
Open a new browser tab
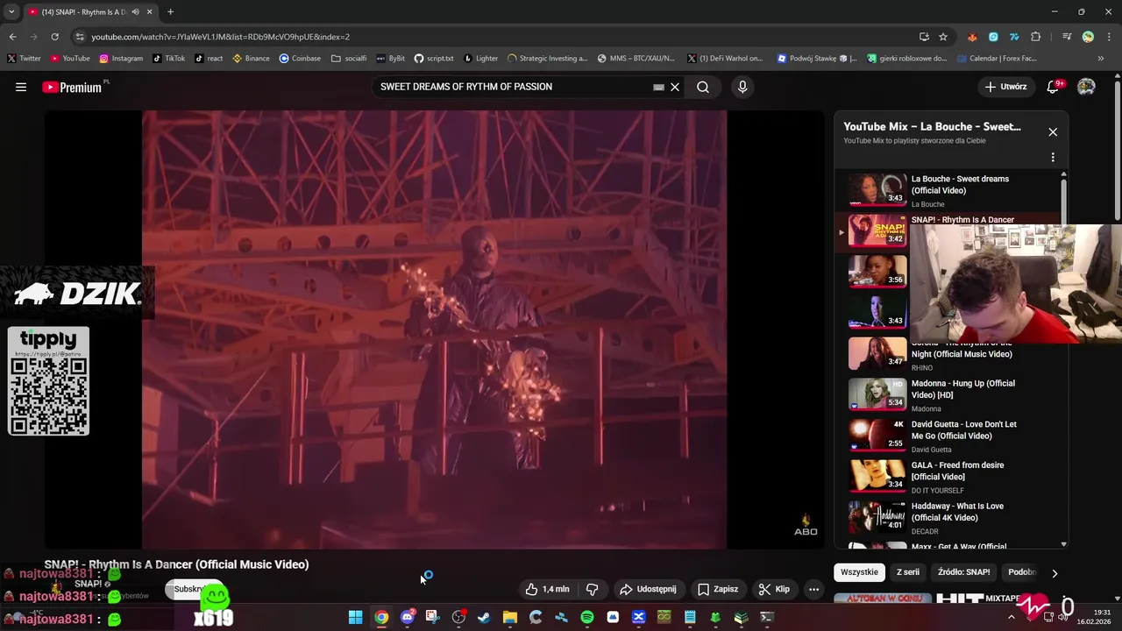[170, 11]
